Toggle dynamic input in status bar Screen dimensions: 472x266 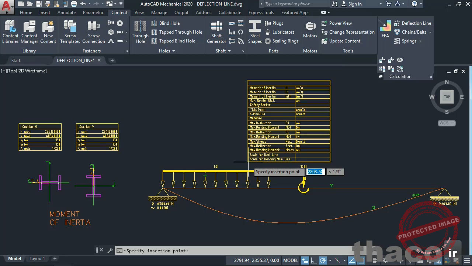click(x=305, y=260)
